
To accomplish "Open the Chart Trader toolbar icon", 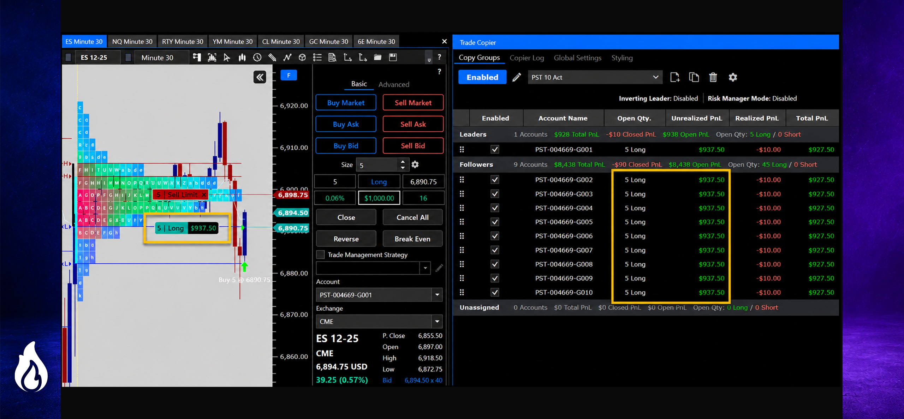I will 197,58.
